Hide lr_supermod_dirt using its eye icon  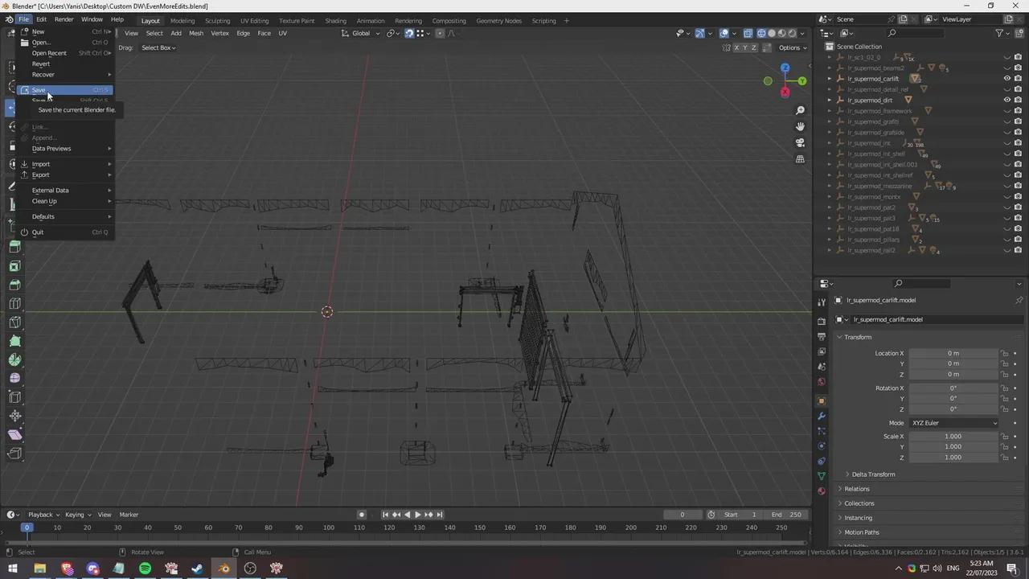1006,101
